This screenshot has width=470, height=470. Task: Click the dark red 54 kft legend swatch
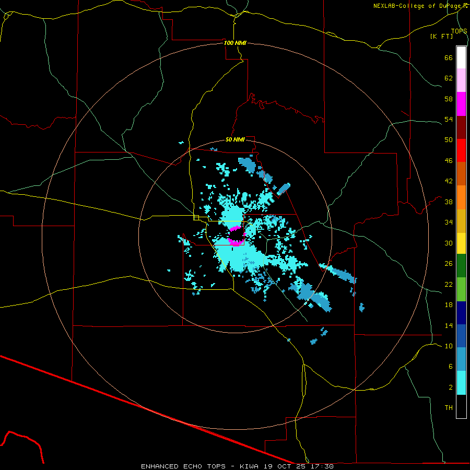(461, 127)
